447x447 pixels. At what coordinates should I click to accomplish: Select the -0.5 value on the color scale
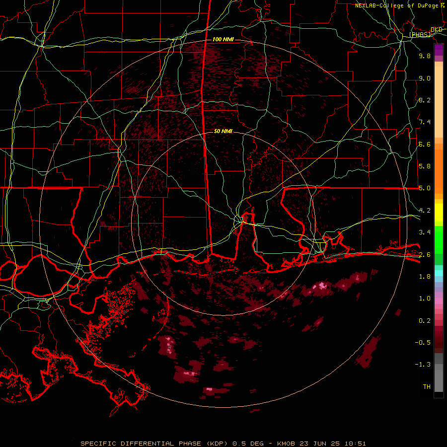pyautogui.click(x=423, y=343)
